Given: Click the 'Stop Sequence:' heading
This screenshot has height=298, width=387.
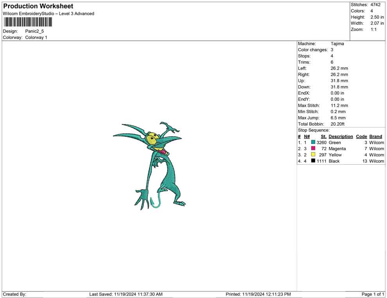Looking at the screenshot, I should click(x=314, y=130).
